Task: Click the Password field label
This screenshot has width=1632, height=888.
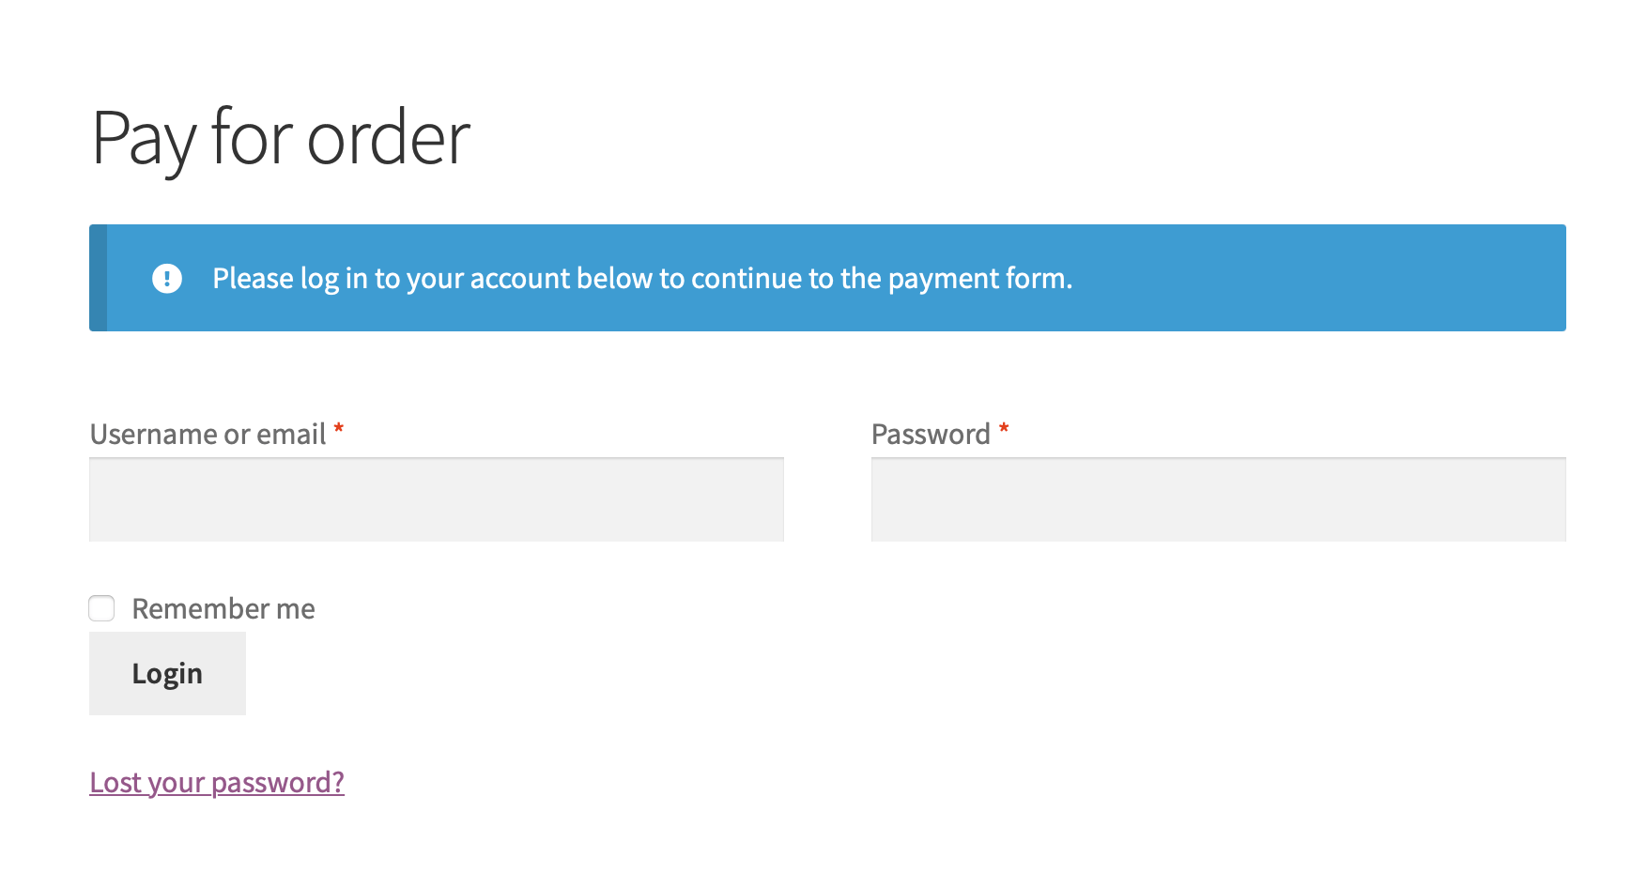Action: (930, 434)
